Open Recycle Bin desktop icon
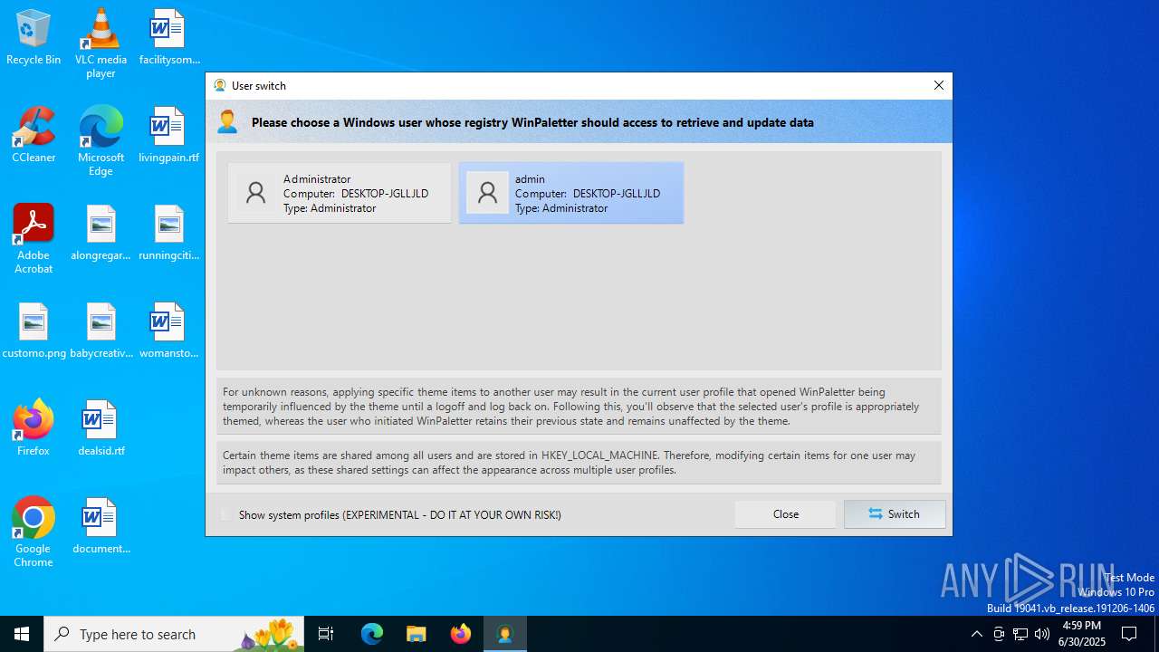Viewport: 1159px width, 652px height. 34,38
